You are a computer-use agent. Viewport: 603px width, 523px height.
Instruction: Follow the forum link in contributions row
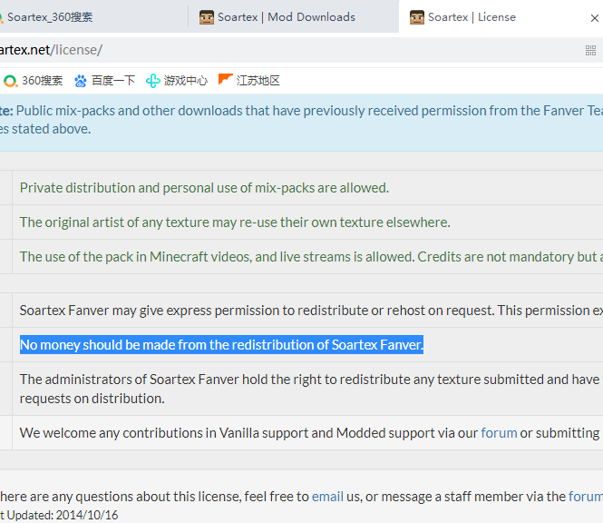click(499, 433)
